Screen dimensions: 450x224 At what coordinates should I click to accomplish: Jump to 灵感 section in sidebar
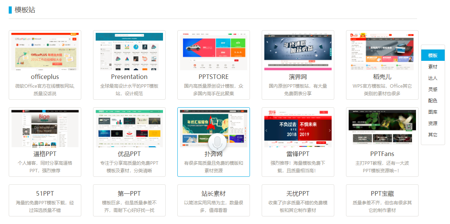pyautogui.click(x=433, y=89)
